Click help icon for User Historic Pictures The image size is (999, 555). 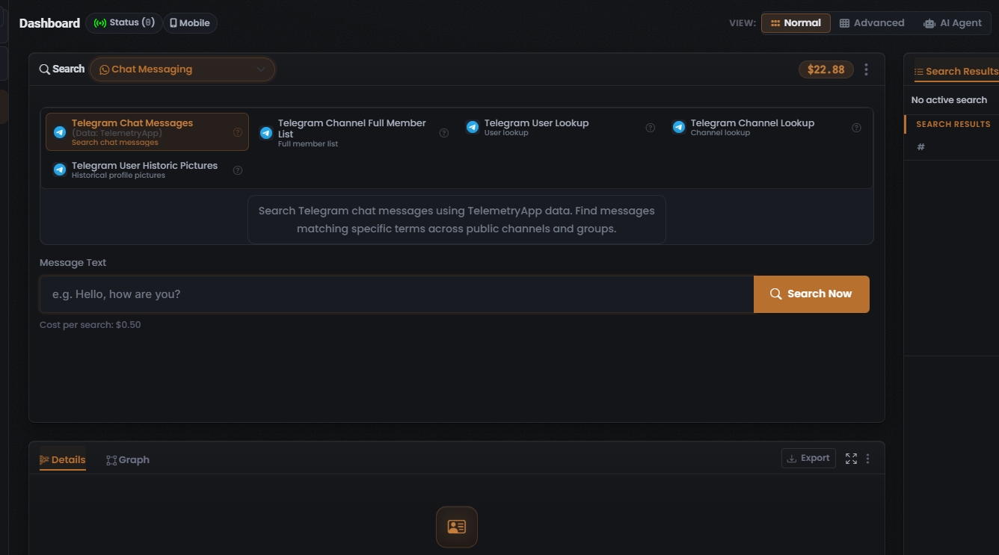(x=238, y=170)
